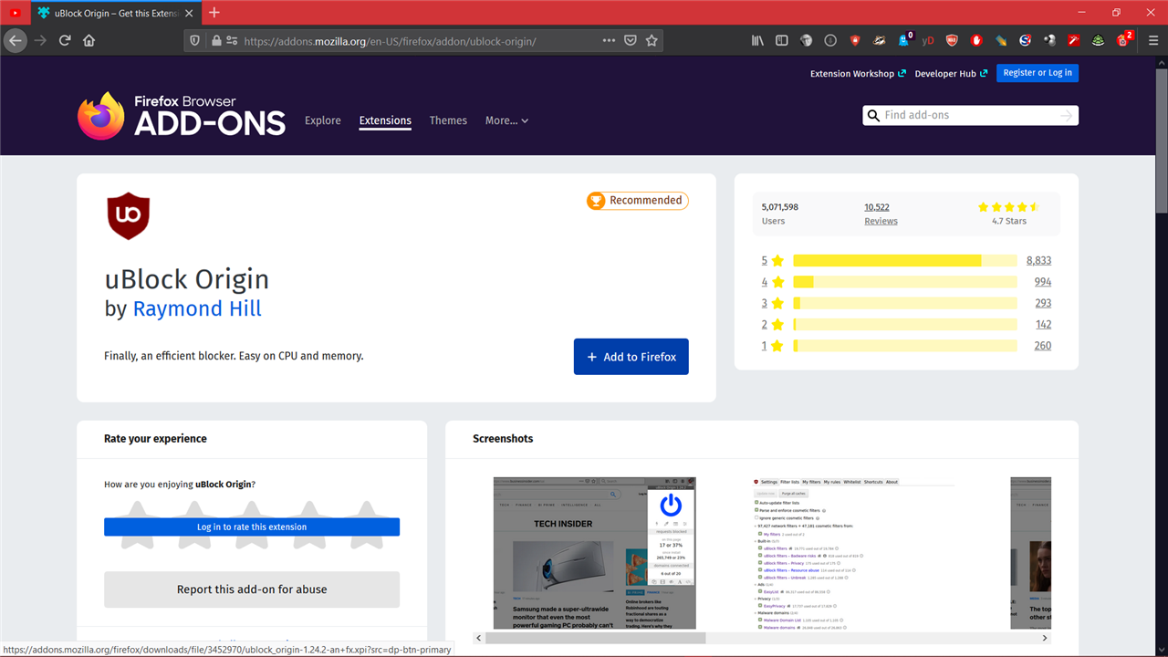Open page actions three-dot menu
This screenshot has width=1168, height=657.
point(609,40)
